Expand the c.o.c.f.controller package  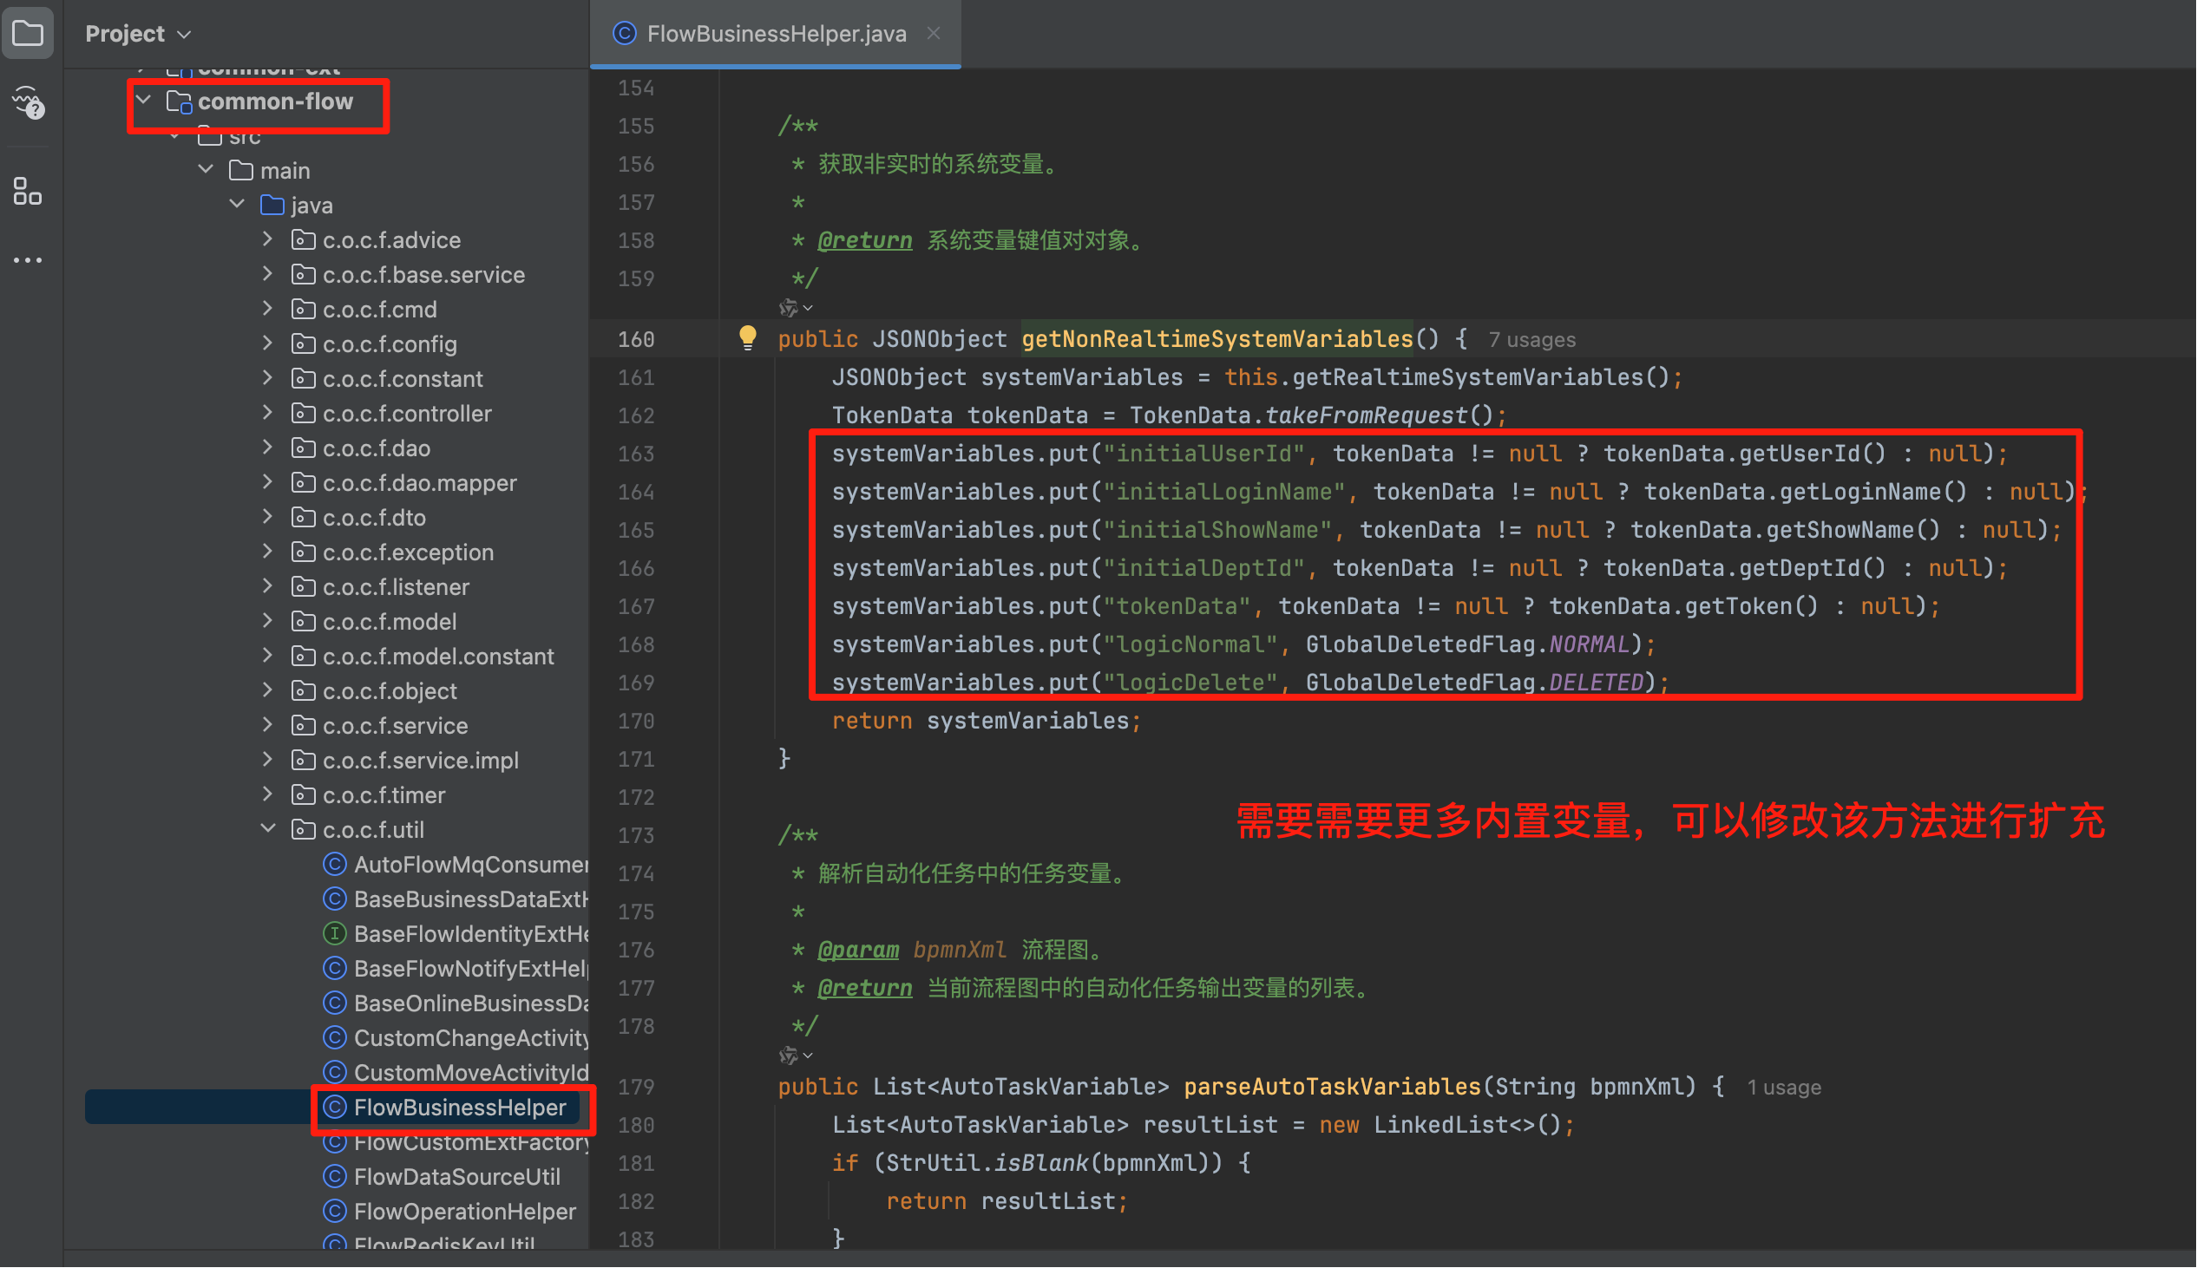pyautogui.click(x=268, y=413)
